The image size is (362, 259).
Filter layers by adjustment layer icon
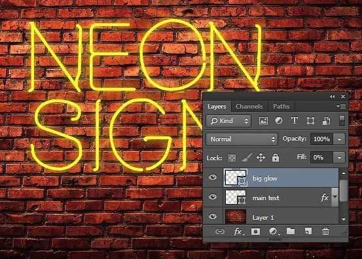coord(279,120)
